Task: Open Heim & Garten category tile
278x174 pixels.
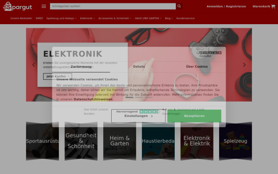Action: coord(120,141)
